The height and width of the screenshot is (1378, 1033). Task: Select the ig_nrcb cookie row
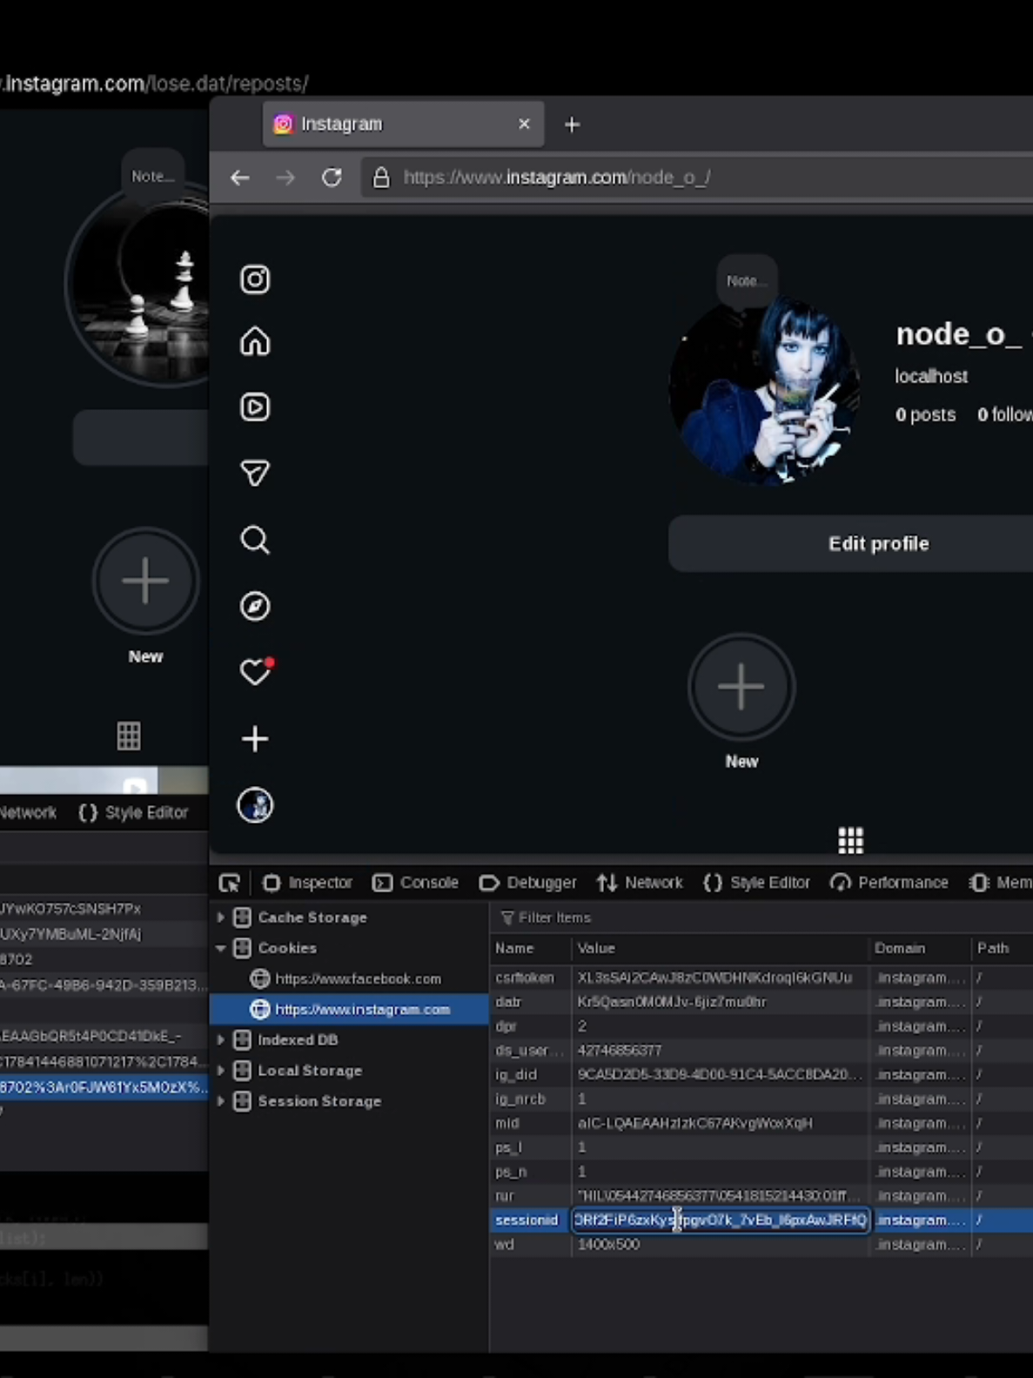[x=761, y=1099]
